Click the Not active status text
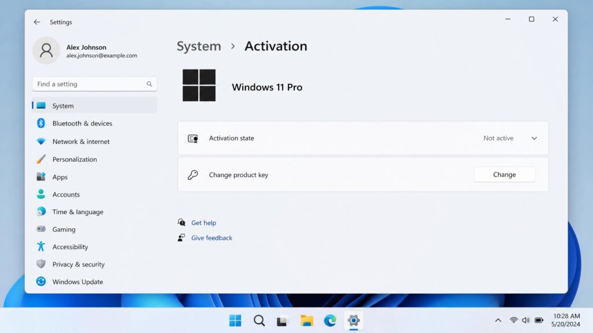 tap(498, 138)
